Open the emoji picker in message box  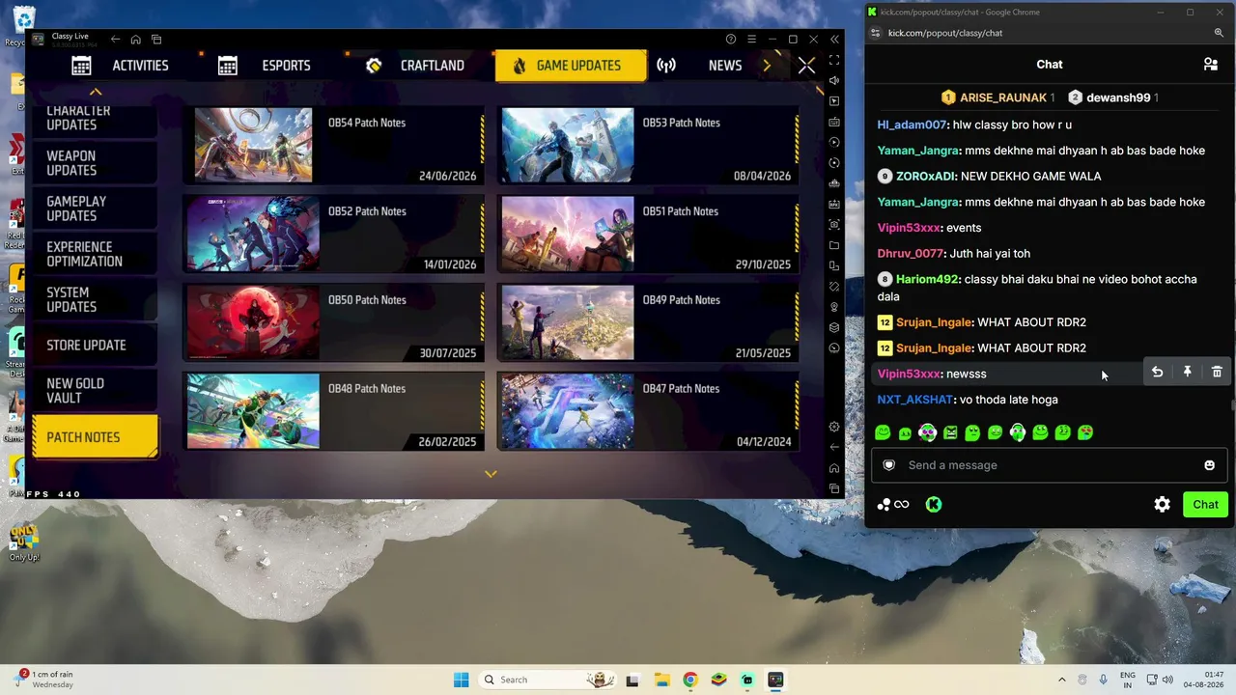(x=1209, y=465)
